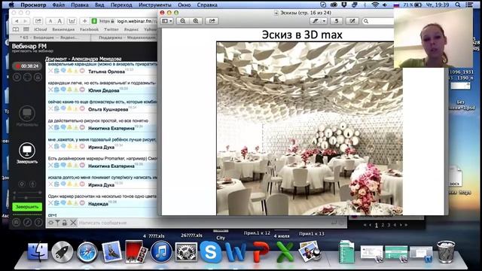Open the iCloud bookmark
Screen dimensions: 482x271
click(x=40, y=29)
